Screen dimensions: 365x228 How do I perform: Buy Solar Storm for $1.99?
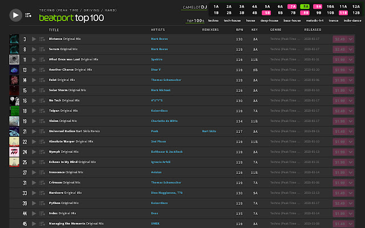coord(340,91)
